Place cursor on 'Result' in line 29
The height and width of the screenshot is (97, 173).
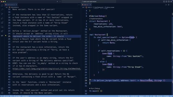point(144,81)
